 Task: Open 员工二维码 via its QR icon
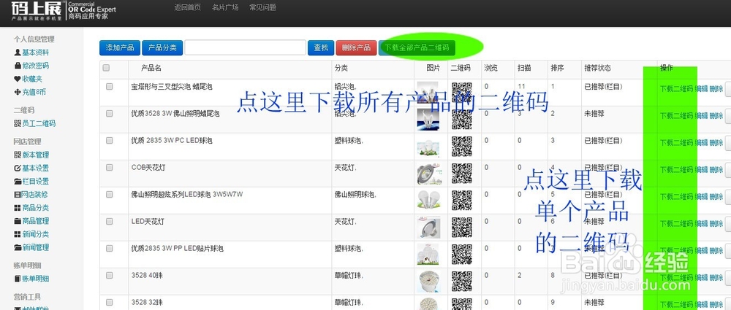tap(18, 123)
